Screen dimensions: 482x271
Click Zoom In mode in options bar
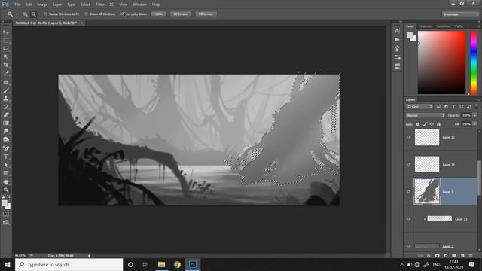[25, 14]
